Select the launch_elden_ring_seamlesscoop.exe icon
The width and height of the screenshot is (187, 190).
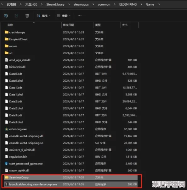[6, 184]
